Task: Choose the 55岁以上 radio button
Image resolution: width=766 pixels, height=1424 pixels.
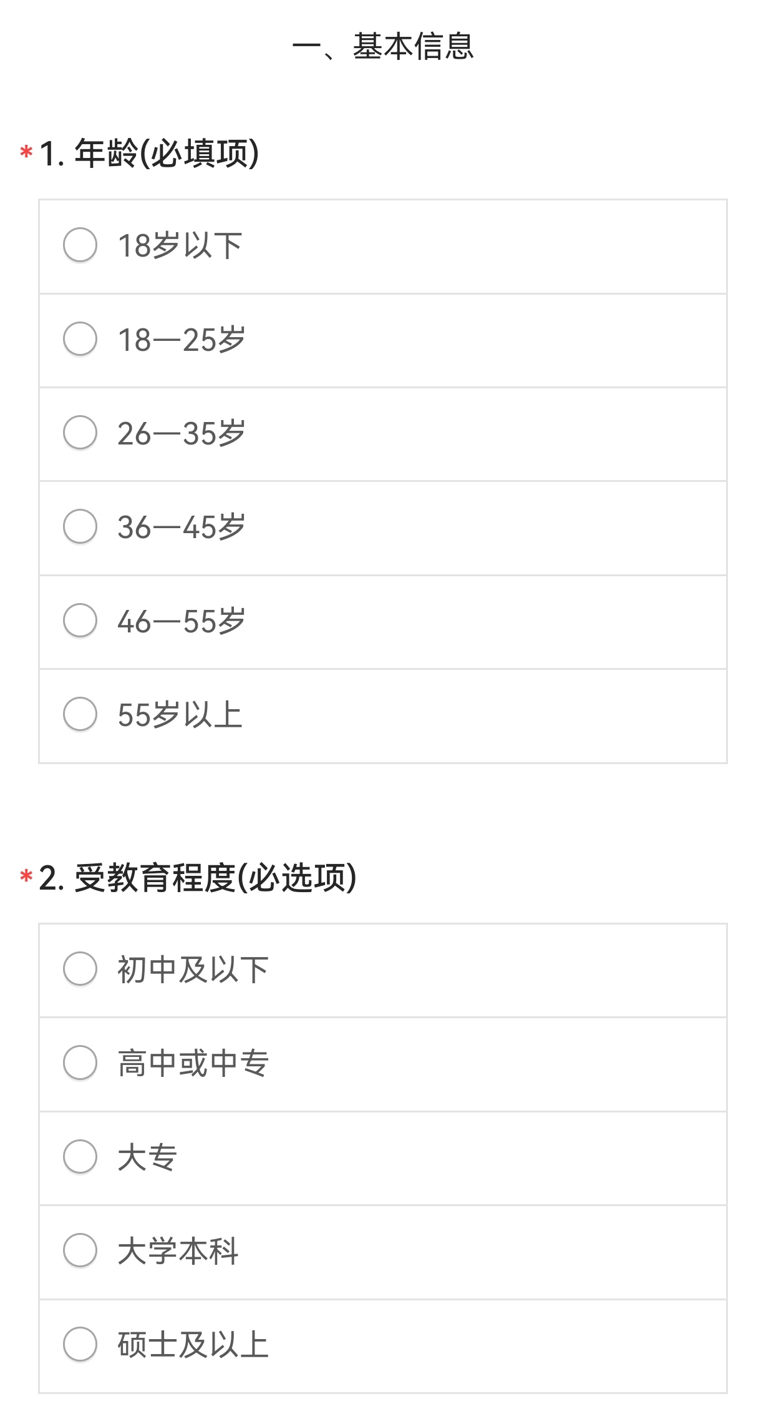Action: pos(80,714)
